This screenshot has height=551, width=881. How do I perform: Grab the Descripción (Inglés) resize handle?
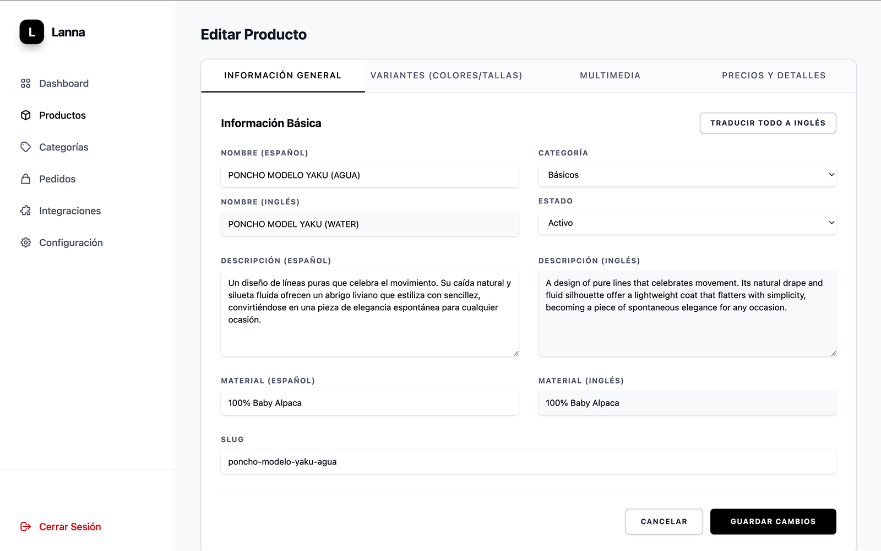(x=833, y=353)
